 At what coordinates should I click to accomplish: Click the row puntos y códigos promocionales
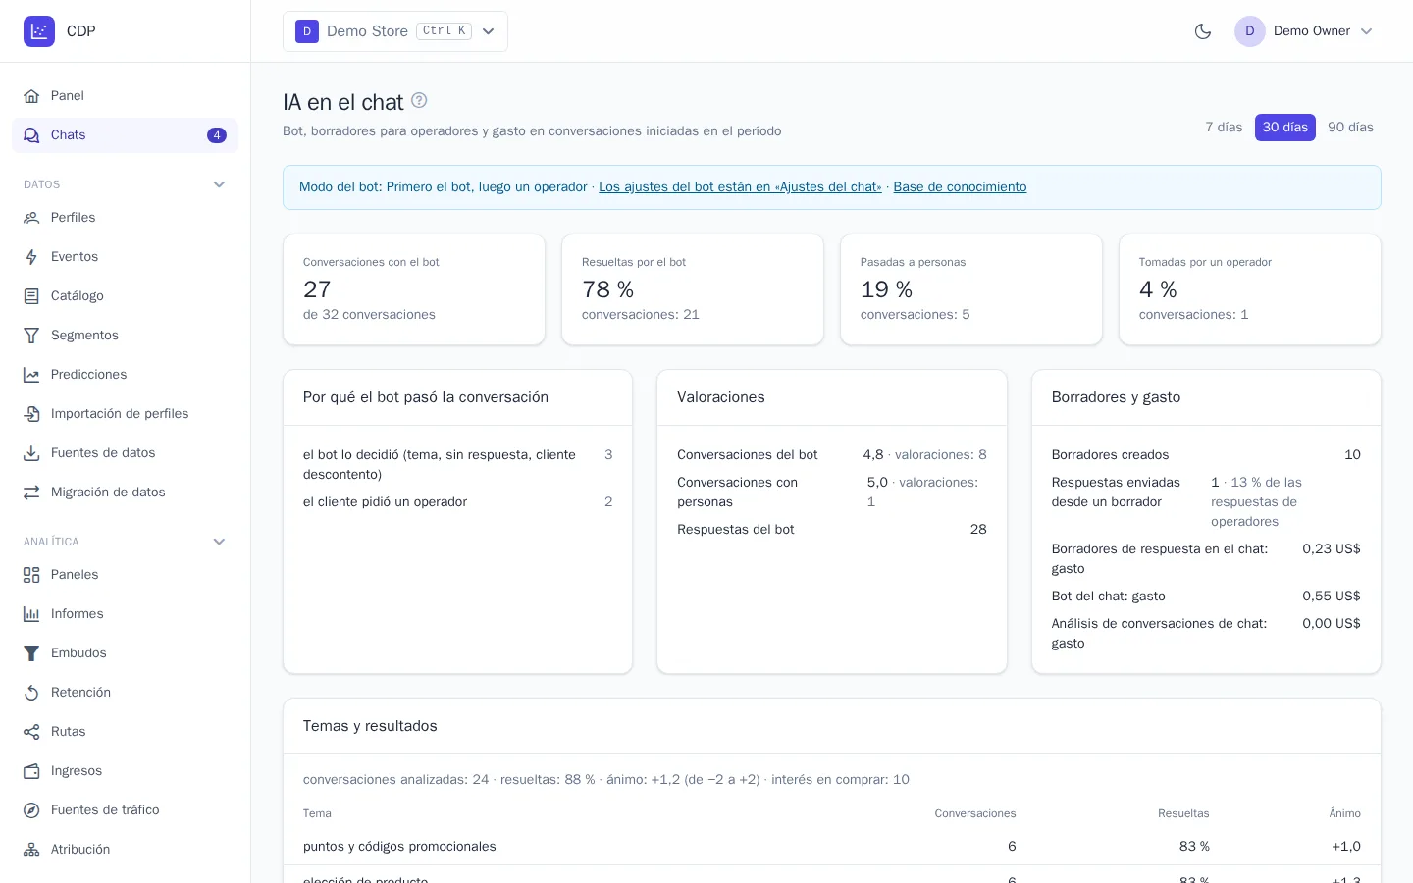click(832, 847)
